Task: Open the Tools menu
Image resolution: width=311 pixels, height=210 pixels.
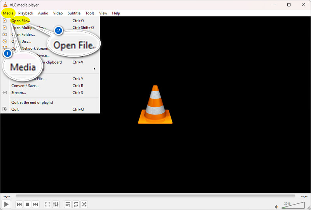Action: click(90, 13)
